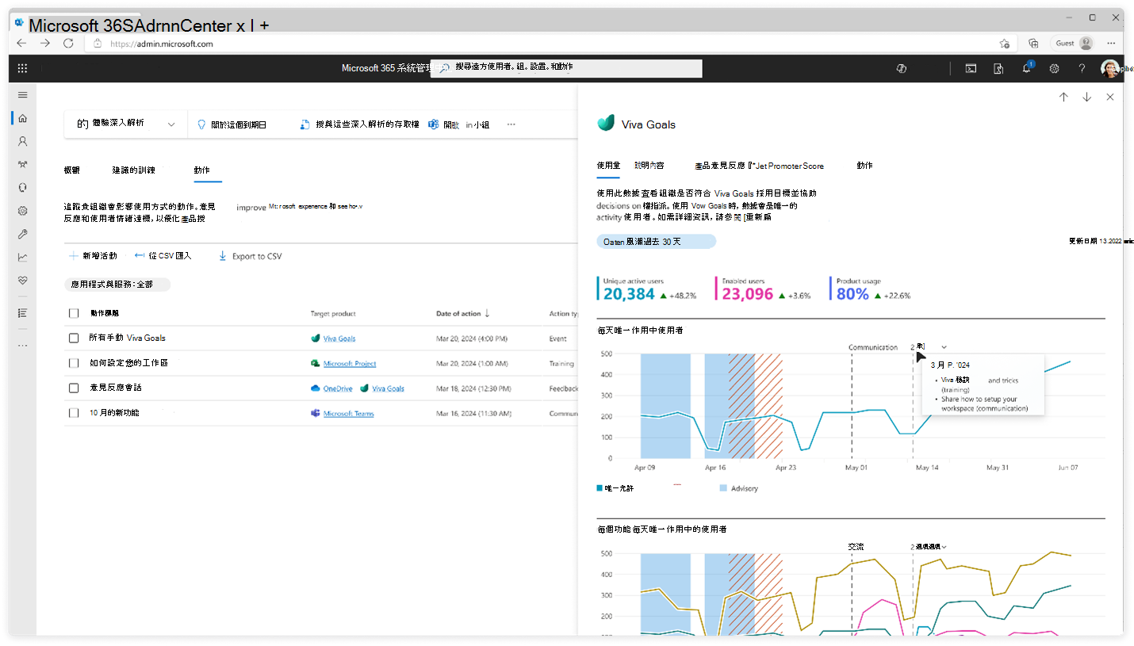The image size is (1134, 646).
Task: Click Advisory legend color swatch
Action: [x=723, y=488]
